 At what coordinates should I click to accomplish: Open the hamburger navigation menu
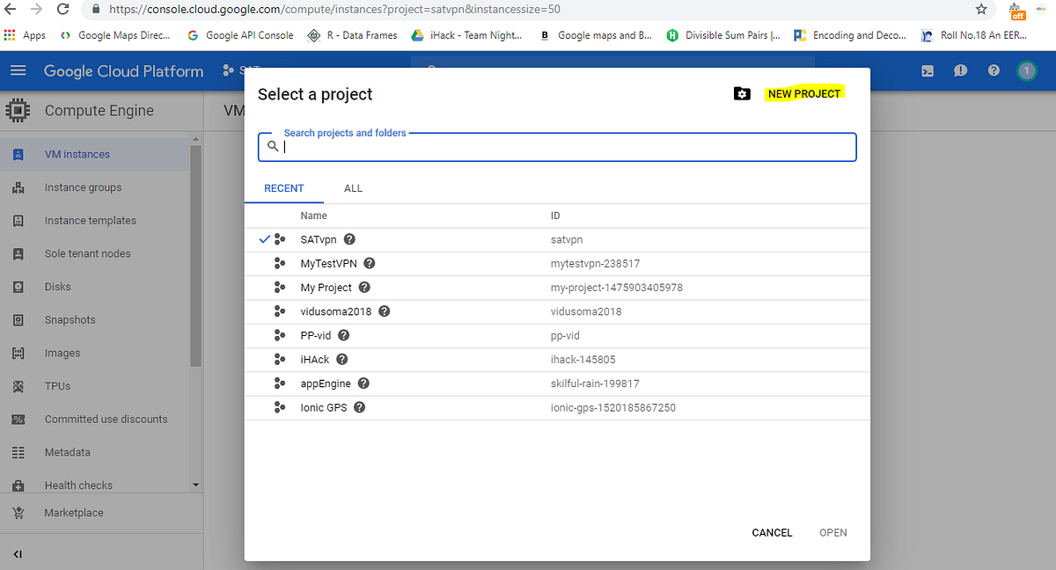[x=18, y=71]
